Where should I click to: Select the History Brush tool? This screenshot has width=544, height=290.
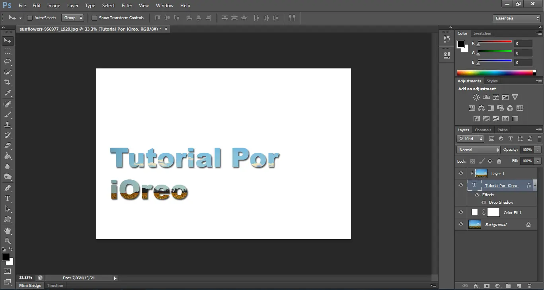click(8, 135)
